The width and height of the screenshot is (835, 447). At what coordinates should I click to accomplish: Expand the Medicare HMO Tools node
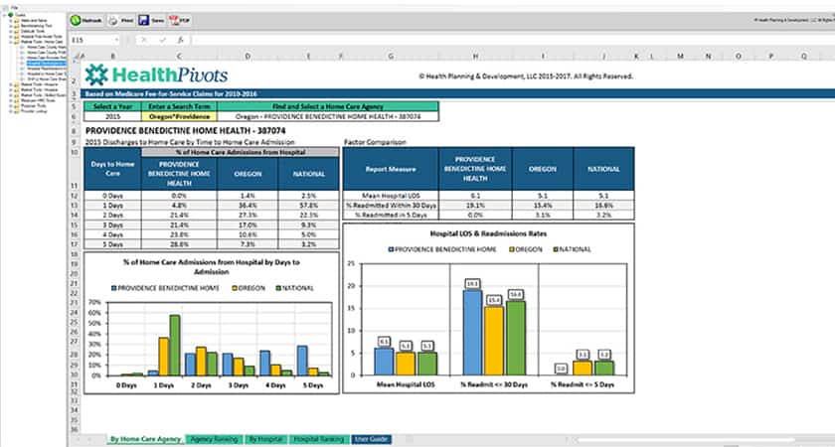coord(11,100)
